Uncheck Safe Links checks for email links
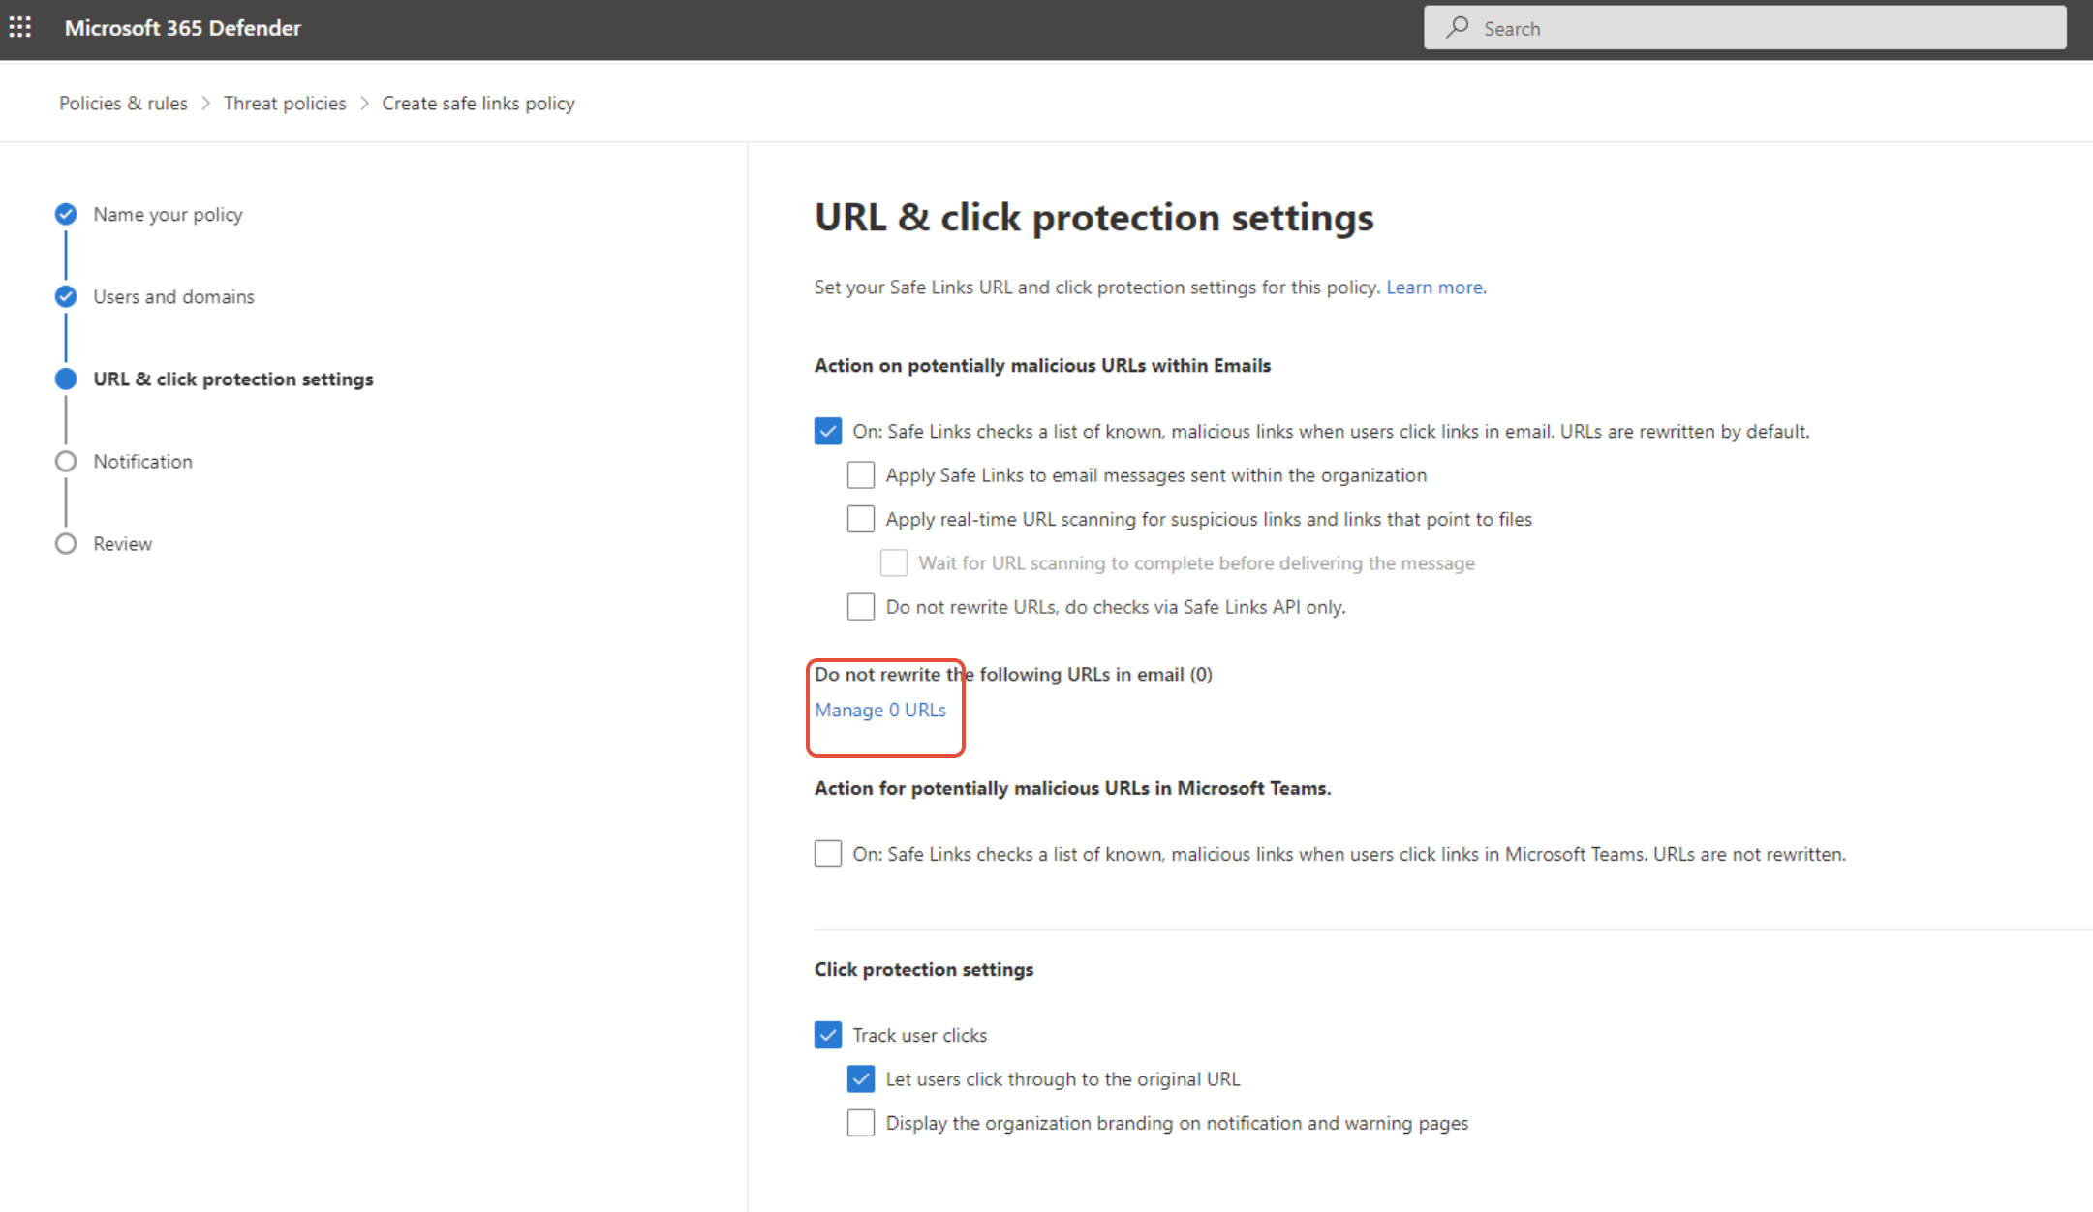This screenshot has height=1212, width=2093. (x=827, y=431)
